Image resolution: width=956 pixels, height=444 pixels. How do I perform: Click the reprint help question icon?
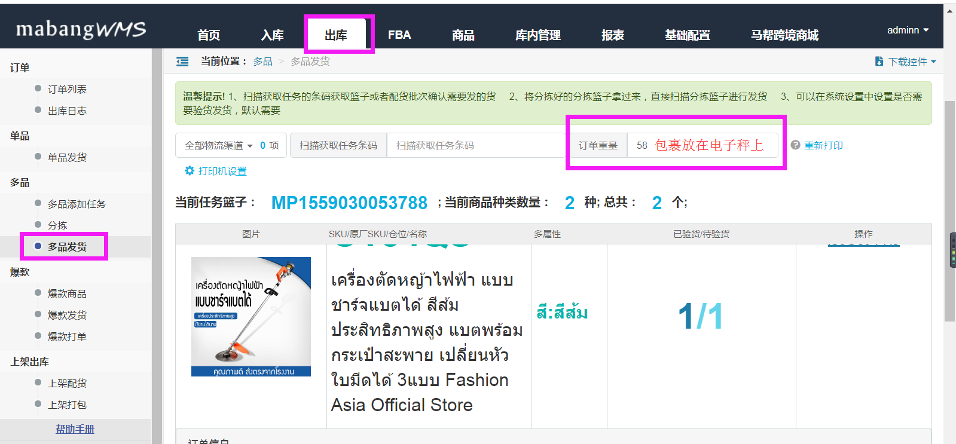[795, 145]
